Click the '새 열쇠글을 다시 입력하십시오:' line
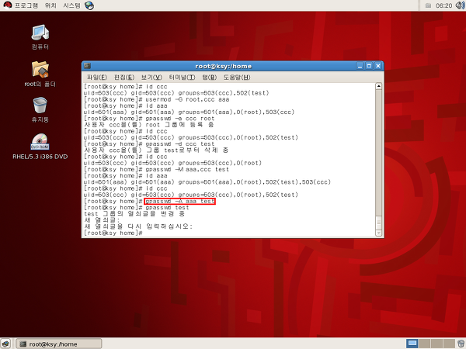The width and height of the screenshot is (466, 349). click(138, 226)
